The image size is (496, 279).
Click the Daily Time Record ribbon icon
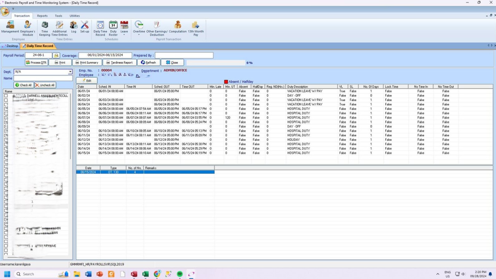[x=100, y=28]
